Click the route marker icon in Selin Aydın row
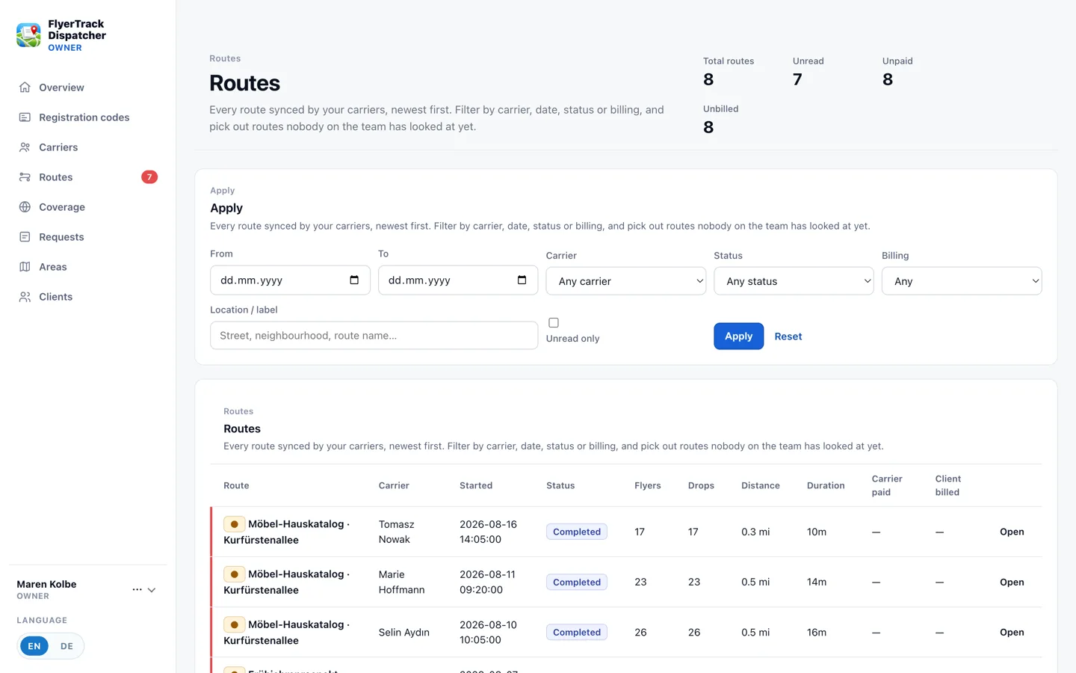Viewport: 1076px width, 673px height. pyautogui.click(x=234, y=624)
